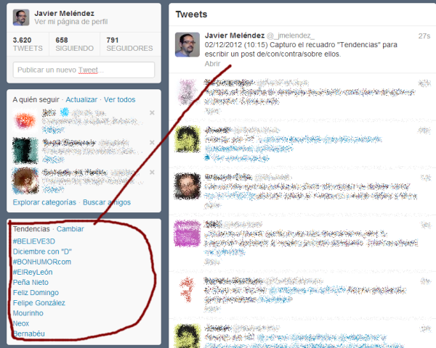436x348 pixels.
Task: Open the orange avatar suggested account
Action: 25,121
